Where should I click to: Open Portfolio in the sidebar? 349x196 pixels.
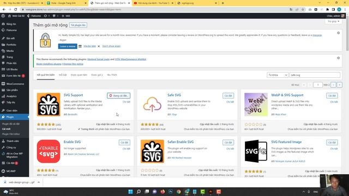(x=11, y=45)
